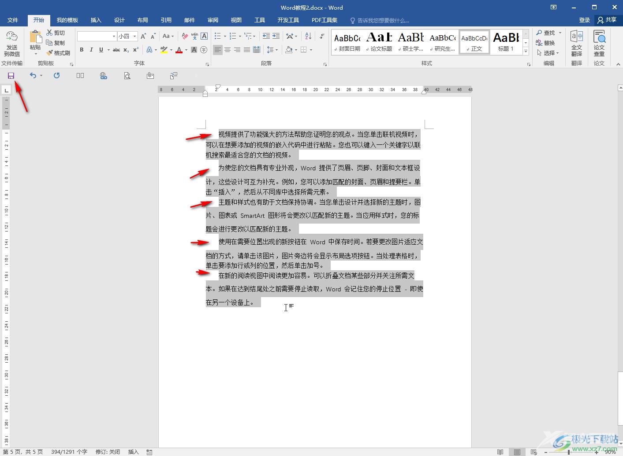Click the Find button
This screenshot has height=456, width=623.
coord(545,33)
